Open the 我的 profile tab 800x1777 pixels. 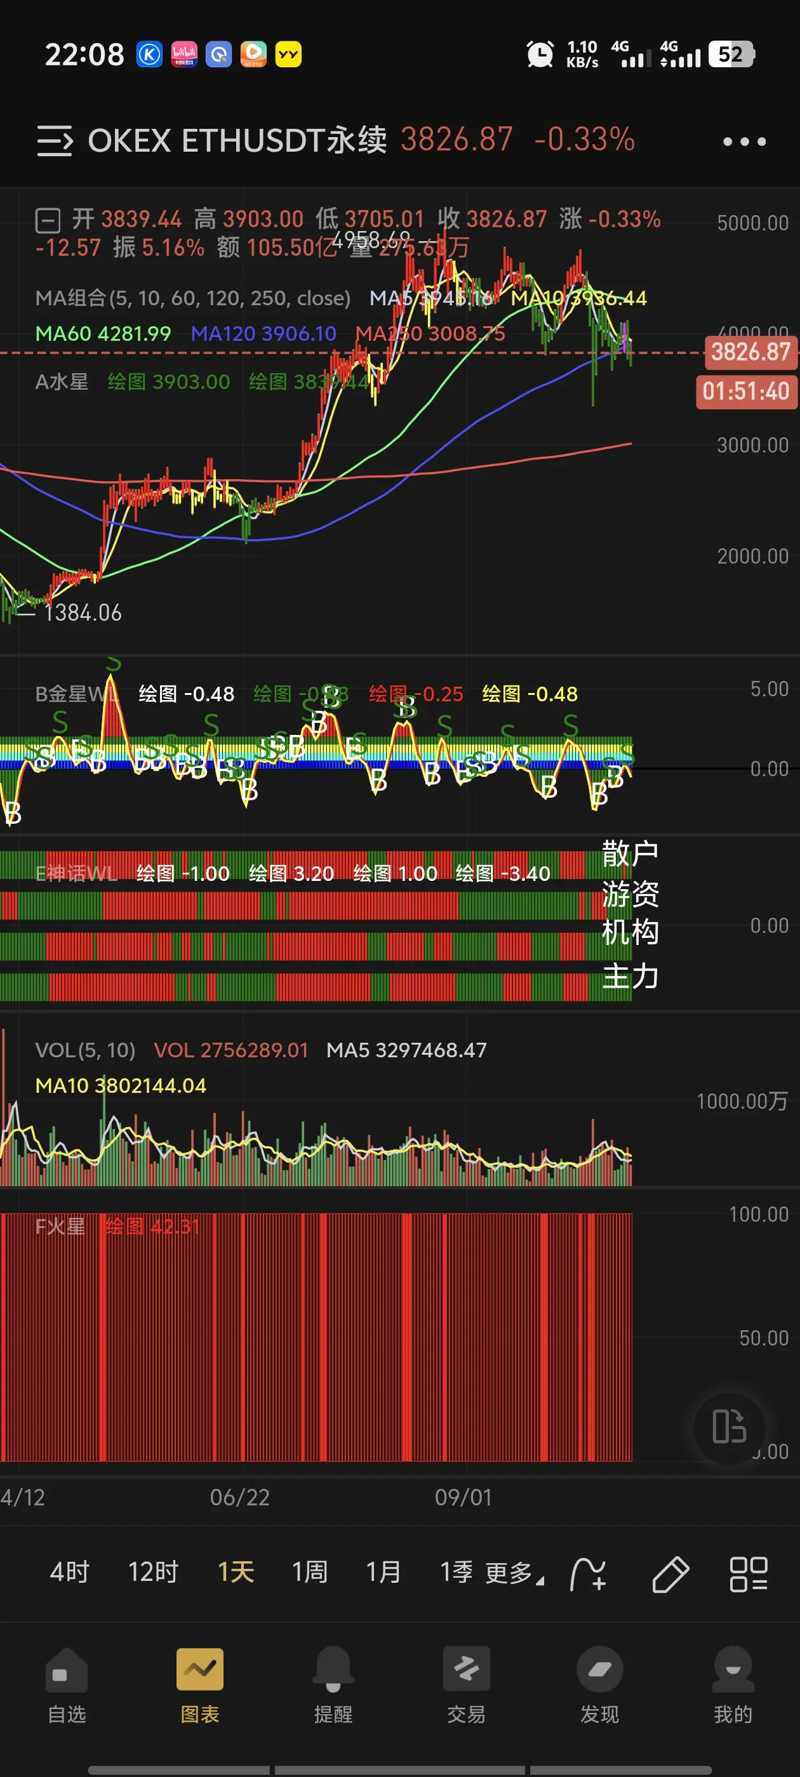click(x=733, y=1685)
